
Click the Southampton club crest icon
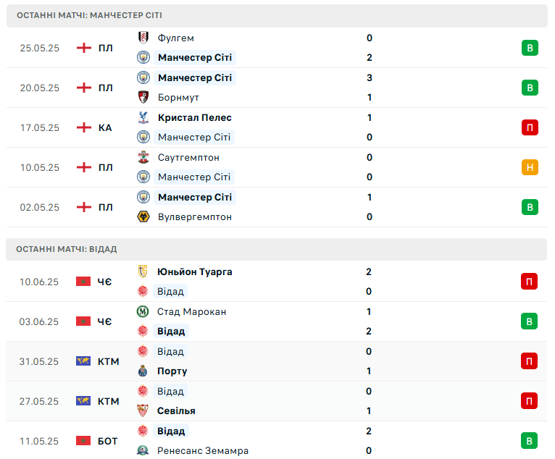pyautogui.click(x=143, y=157)
